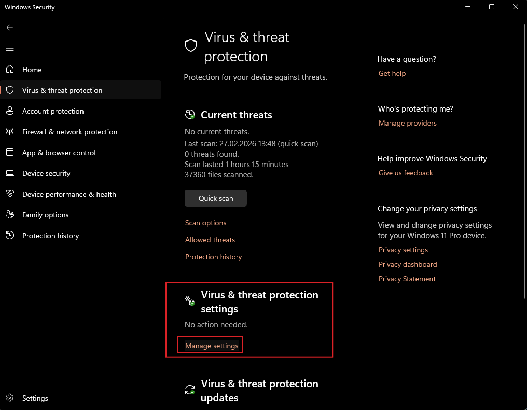Open the Scan options link
Viewport: 527px width, 410px height.
(x=206, y=223)
